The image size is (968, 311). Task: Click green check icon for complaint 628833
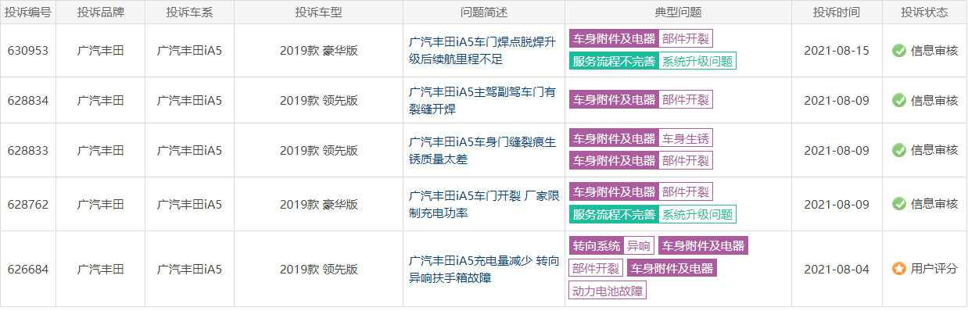[899, 149]
